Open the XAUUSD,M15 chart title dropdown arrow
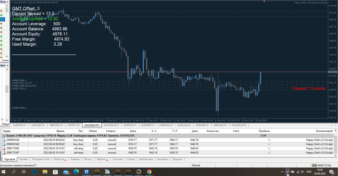Screen dimensions: 338x176 12,2
